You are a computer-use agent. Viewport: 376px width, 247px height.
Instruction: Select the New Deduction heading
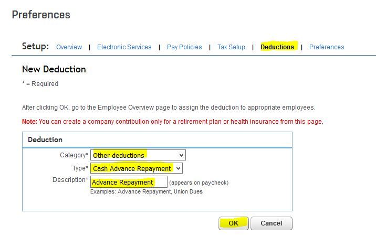[x=54, y=69]
